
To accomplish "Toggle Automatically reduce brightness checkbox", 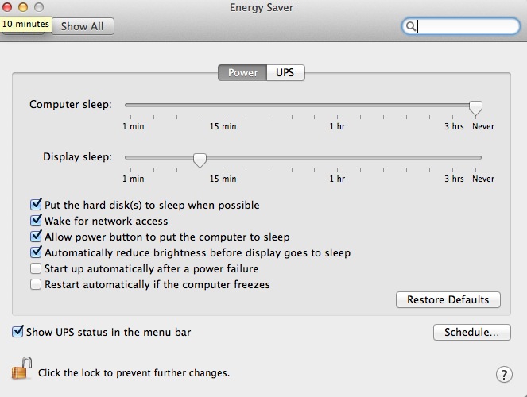I will (36, 252).
